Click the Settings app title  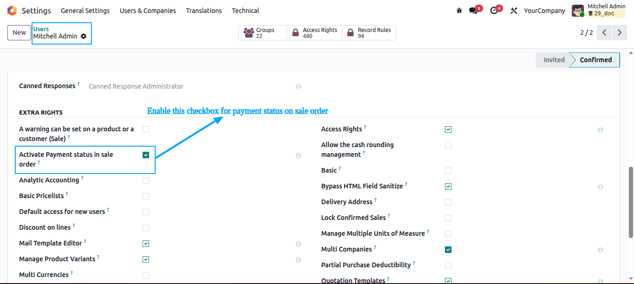pos(36,11)
